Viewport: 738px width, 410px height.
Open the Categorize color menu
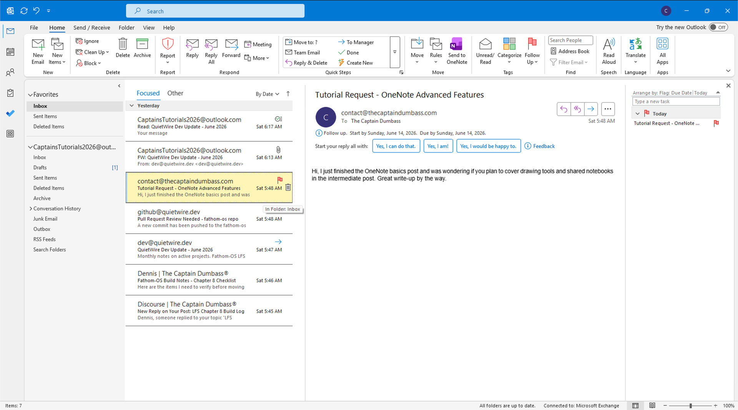[x=509, y=51]
